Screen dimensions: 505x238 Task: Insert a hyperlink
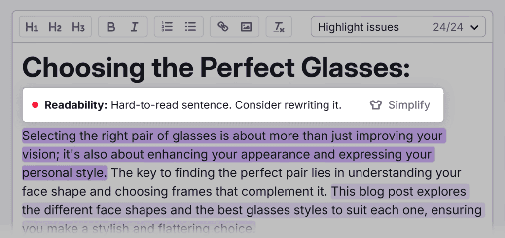click(x=223, y=27)
